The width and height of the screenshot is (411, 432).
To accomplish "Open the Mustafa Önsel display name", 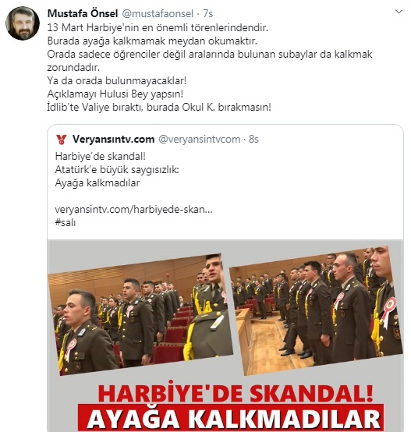I will (83, 13).
